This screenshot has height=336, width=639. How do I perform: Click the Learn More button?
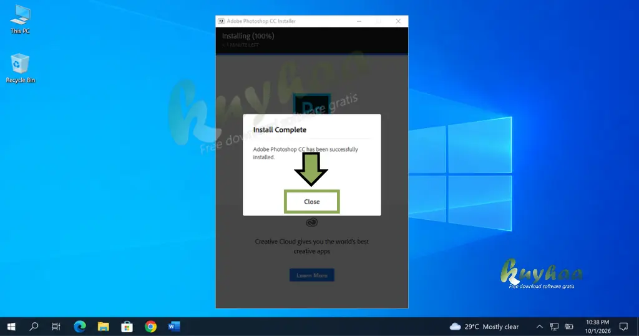tap(312, 275)
